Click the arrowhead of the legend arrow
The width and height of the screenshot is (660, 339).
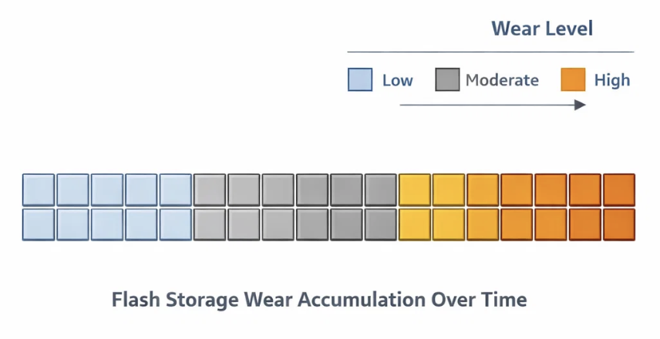click(581, 105)
